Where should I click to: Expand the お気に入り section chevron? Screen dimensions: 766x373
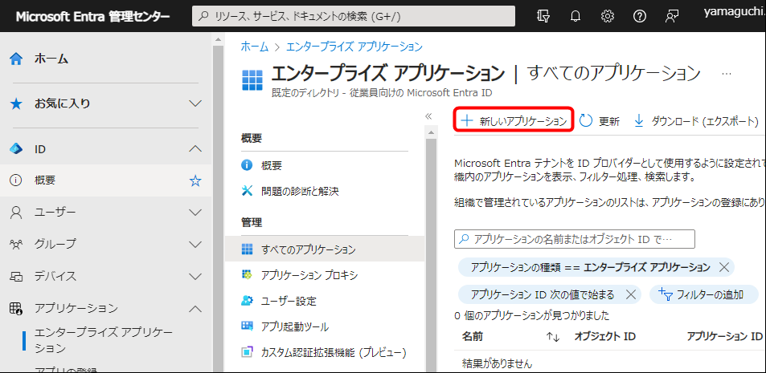point(195,103)
